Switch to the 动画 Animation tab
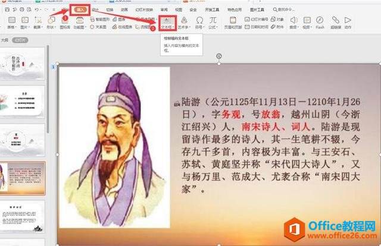The image size is (381, 246). (x=124, y=10)
